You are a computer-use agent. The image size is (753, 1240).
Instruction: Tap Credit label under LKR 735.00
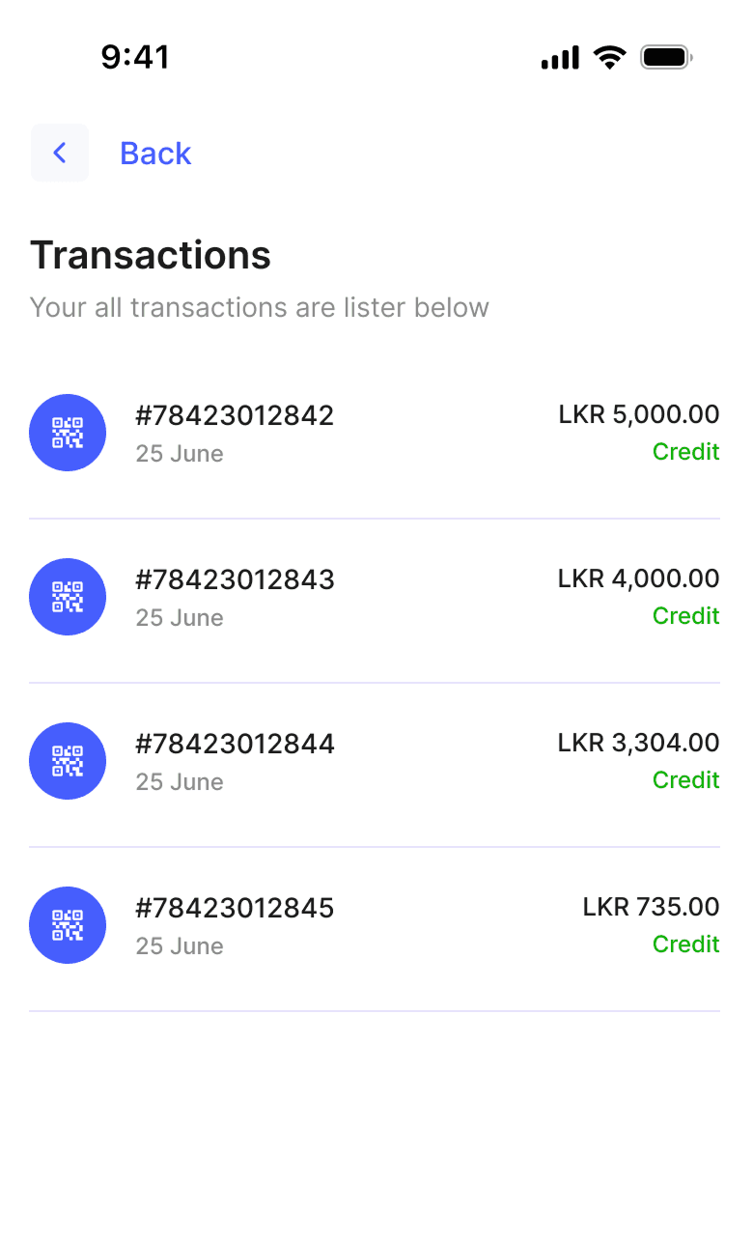pos(685,944)
